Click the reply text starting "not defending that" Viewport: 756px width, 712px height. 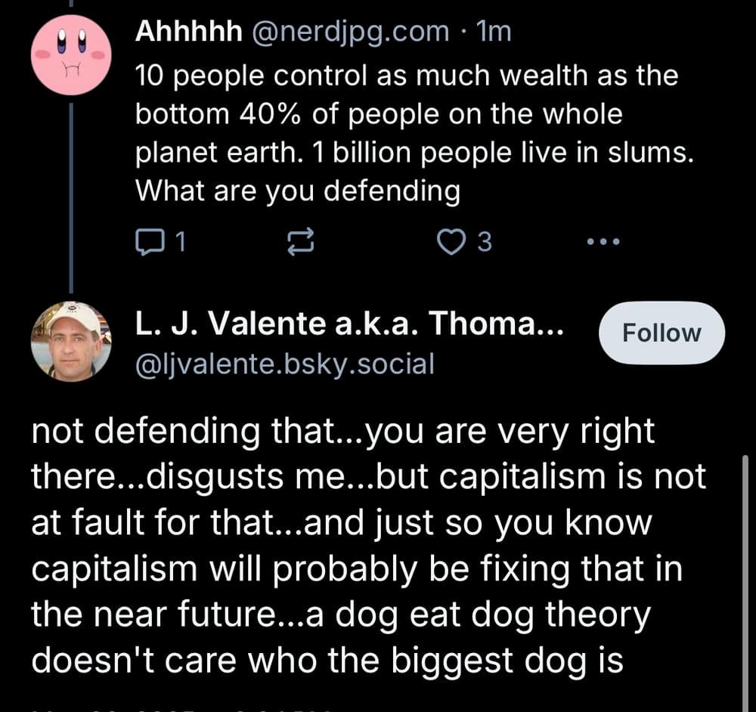pos(369,545)
